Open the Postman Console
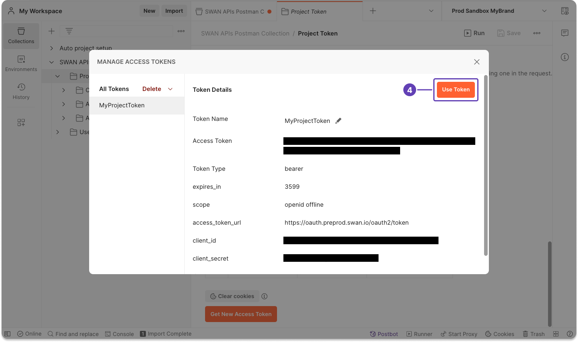The width and height of the screenshot is (578, 342). pos(120,334)
